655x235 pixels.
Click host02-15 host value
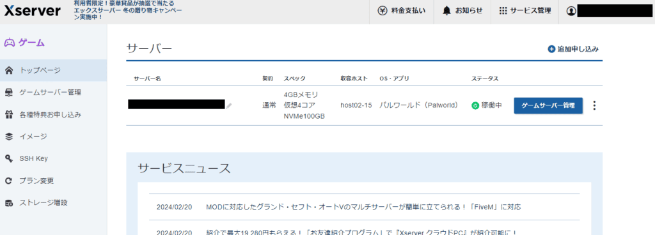point(356,105)
